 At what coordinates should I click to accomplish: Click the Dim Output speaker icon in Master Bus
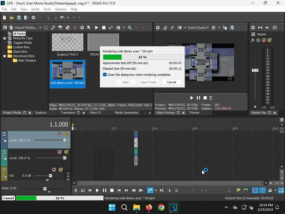point(267,28)
